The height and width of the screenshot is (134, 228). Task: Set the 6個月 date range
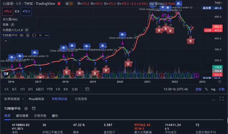coord(40,89)
